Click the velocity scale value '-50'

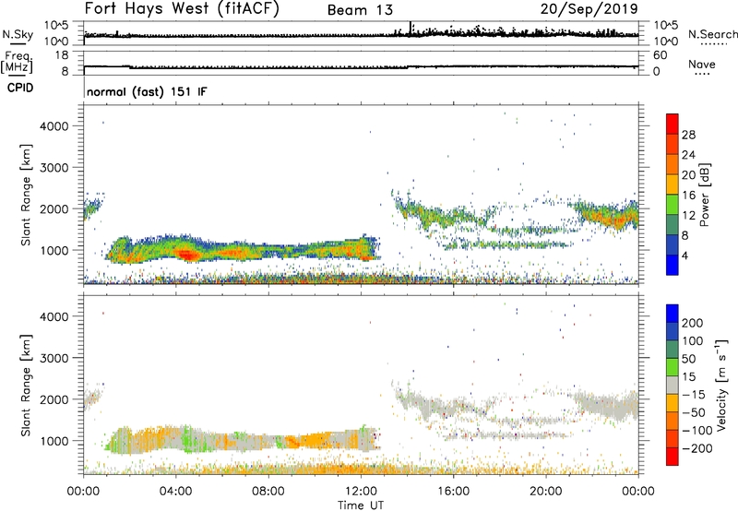click(x=693, y=412)
